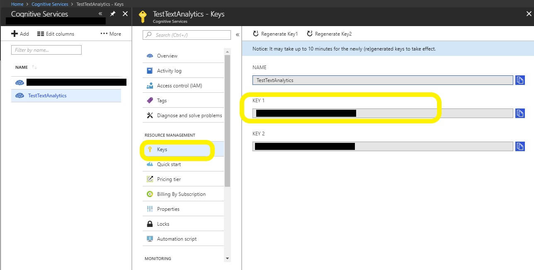The height and width of the screenshot is (270, 534).
Task: Close the Cognitive Services blade
Action: [125, 14]
